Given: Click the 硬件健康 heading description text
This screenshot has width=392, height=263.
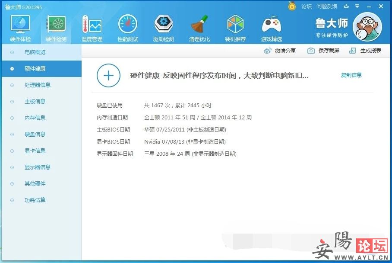Looking at the screenshot, I should pyautogui.click(x=219, y=75).
